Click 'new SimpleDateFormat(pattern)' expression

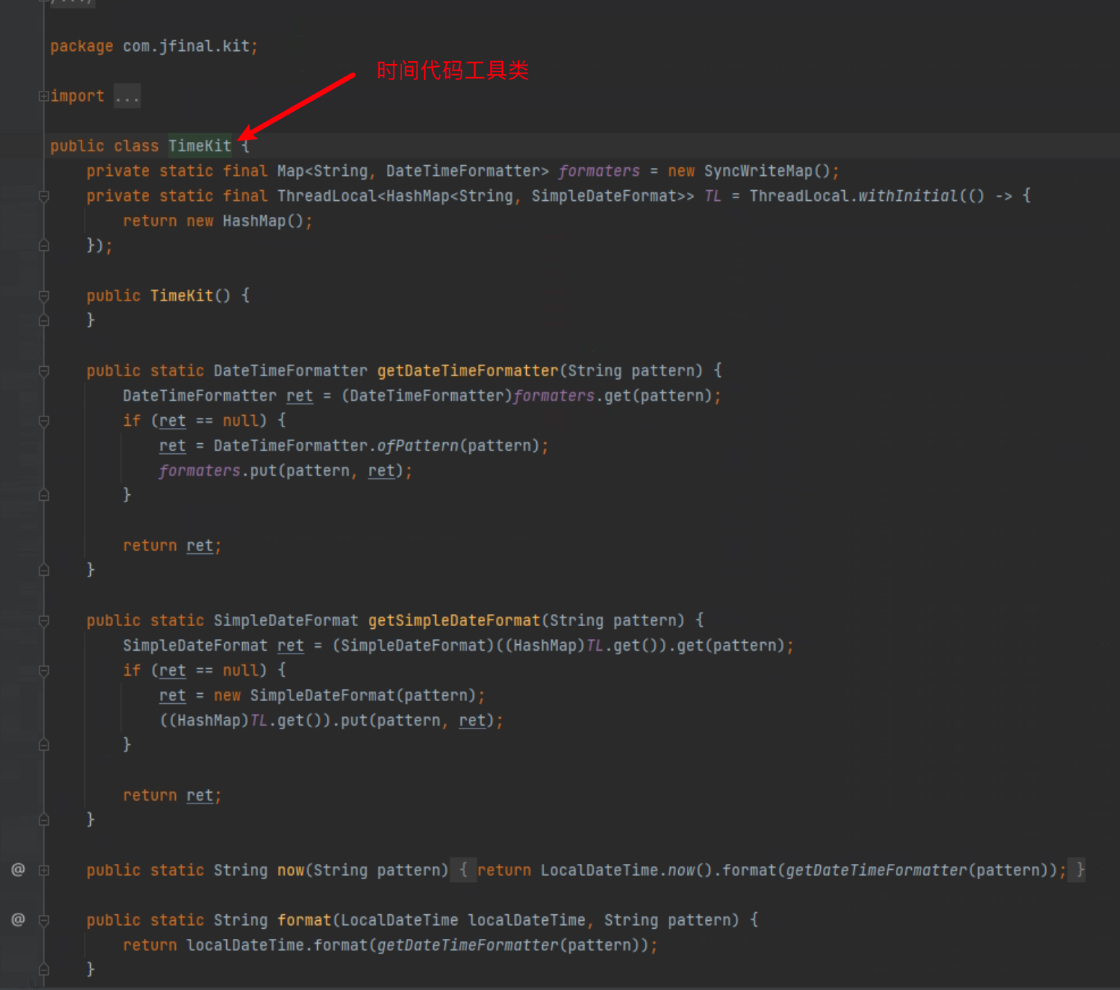345,696
